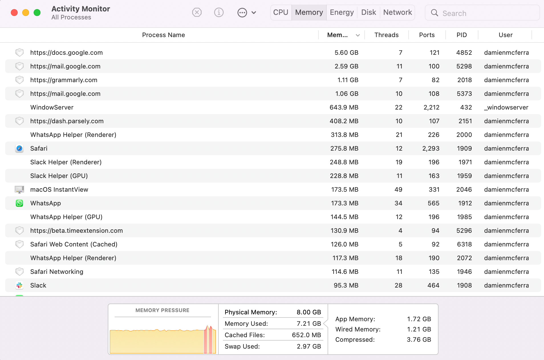Sort by the User column header

506,35
